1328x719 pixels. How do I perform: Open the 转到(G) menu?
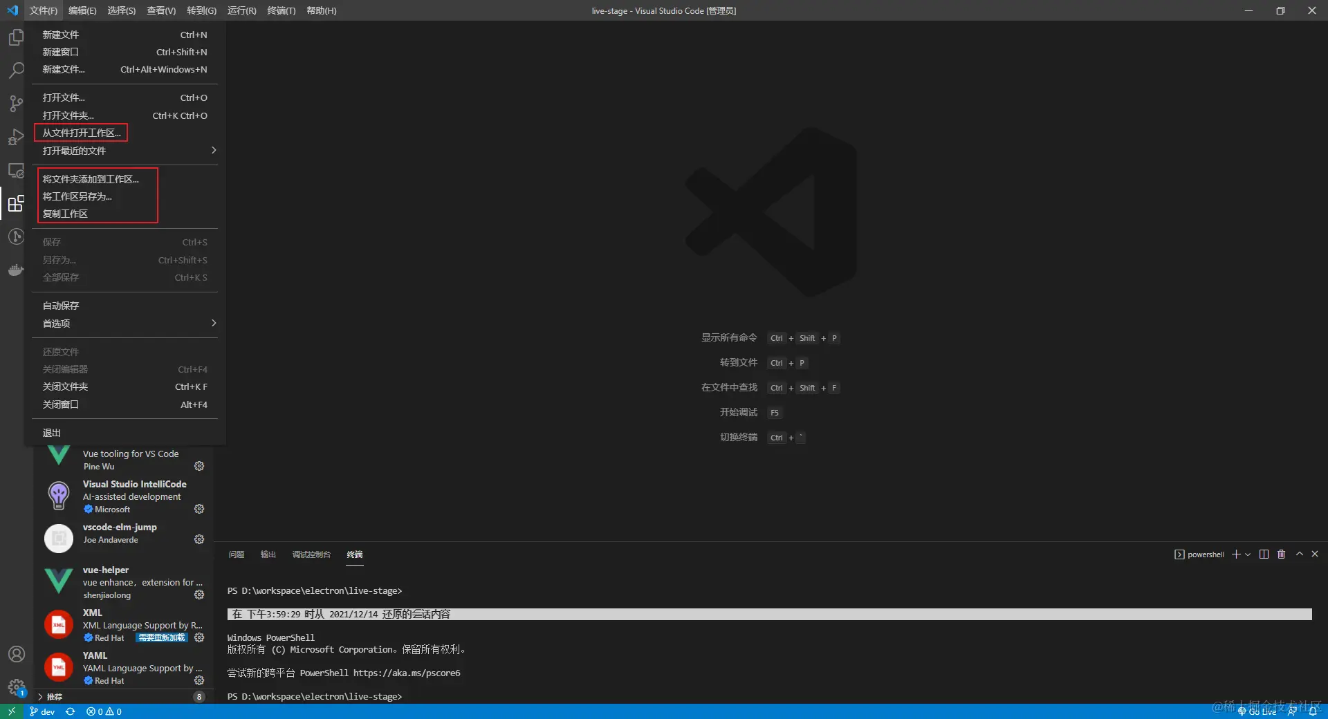[x=201, y=10]
